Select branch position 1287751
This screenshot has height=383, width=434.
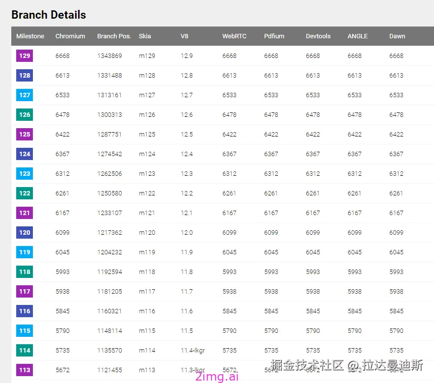tap(109, 135)
